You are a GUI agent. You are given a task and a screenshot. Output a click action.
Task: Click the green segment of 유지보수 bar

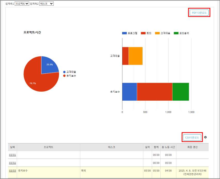coord(180,92)
